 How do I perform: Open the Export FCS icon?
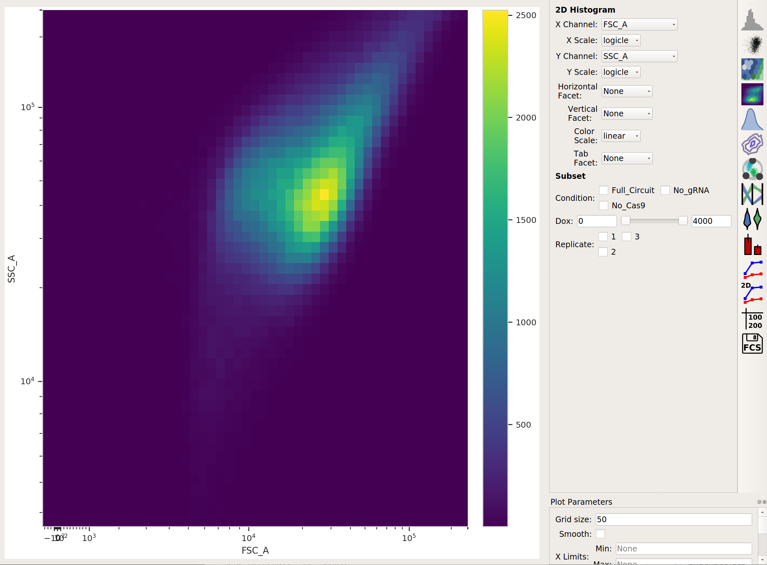[x=752, y=343]
